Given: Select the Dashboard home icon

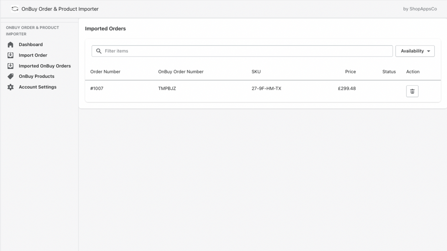Looking at the screenshot, I should (x=11, y=44).
